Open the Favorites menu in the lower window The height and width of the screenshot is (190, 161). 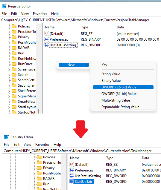[42, 145]
